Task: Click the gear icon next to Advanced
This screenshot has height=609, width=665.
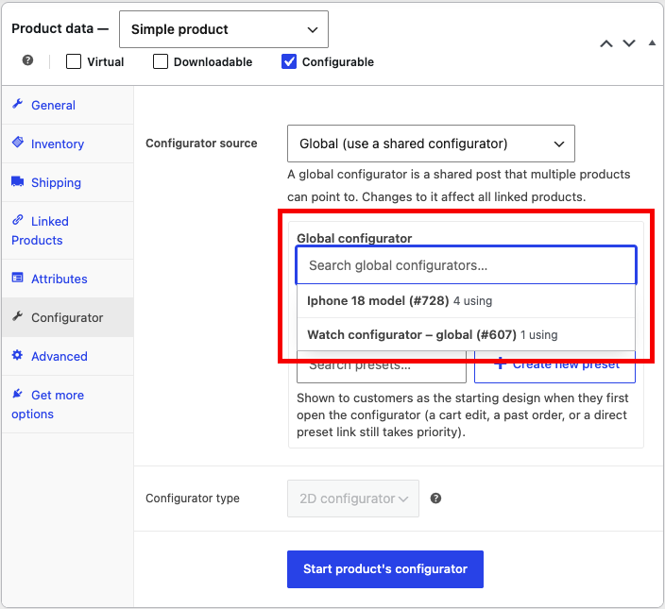Action: (x=17, y=355)
